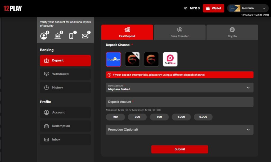
Task: Go to Withdrawal in the Banking sidebar
Action: click(65, 74)
